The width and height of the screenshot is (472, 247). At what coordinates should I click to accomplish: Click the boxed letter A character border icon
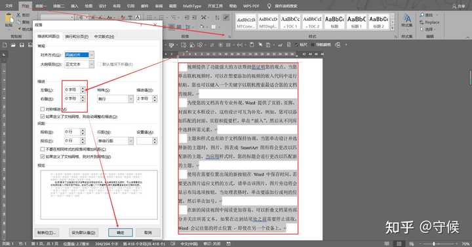click(x=138, y=18)
